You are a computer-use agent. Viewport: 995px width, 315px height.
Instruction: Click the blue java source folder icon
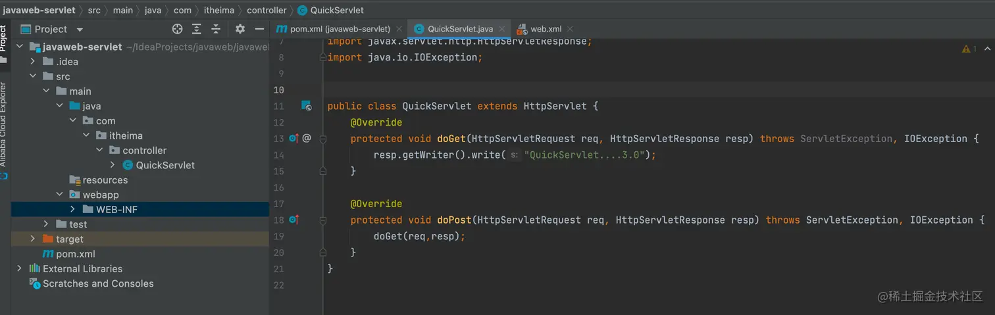[x=74, y=106]
